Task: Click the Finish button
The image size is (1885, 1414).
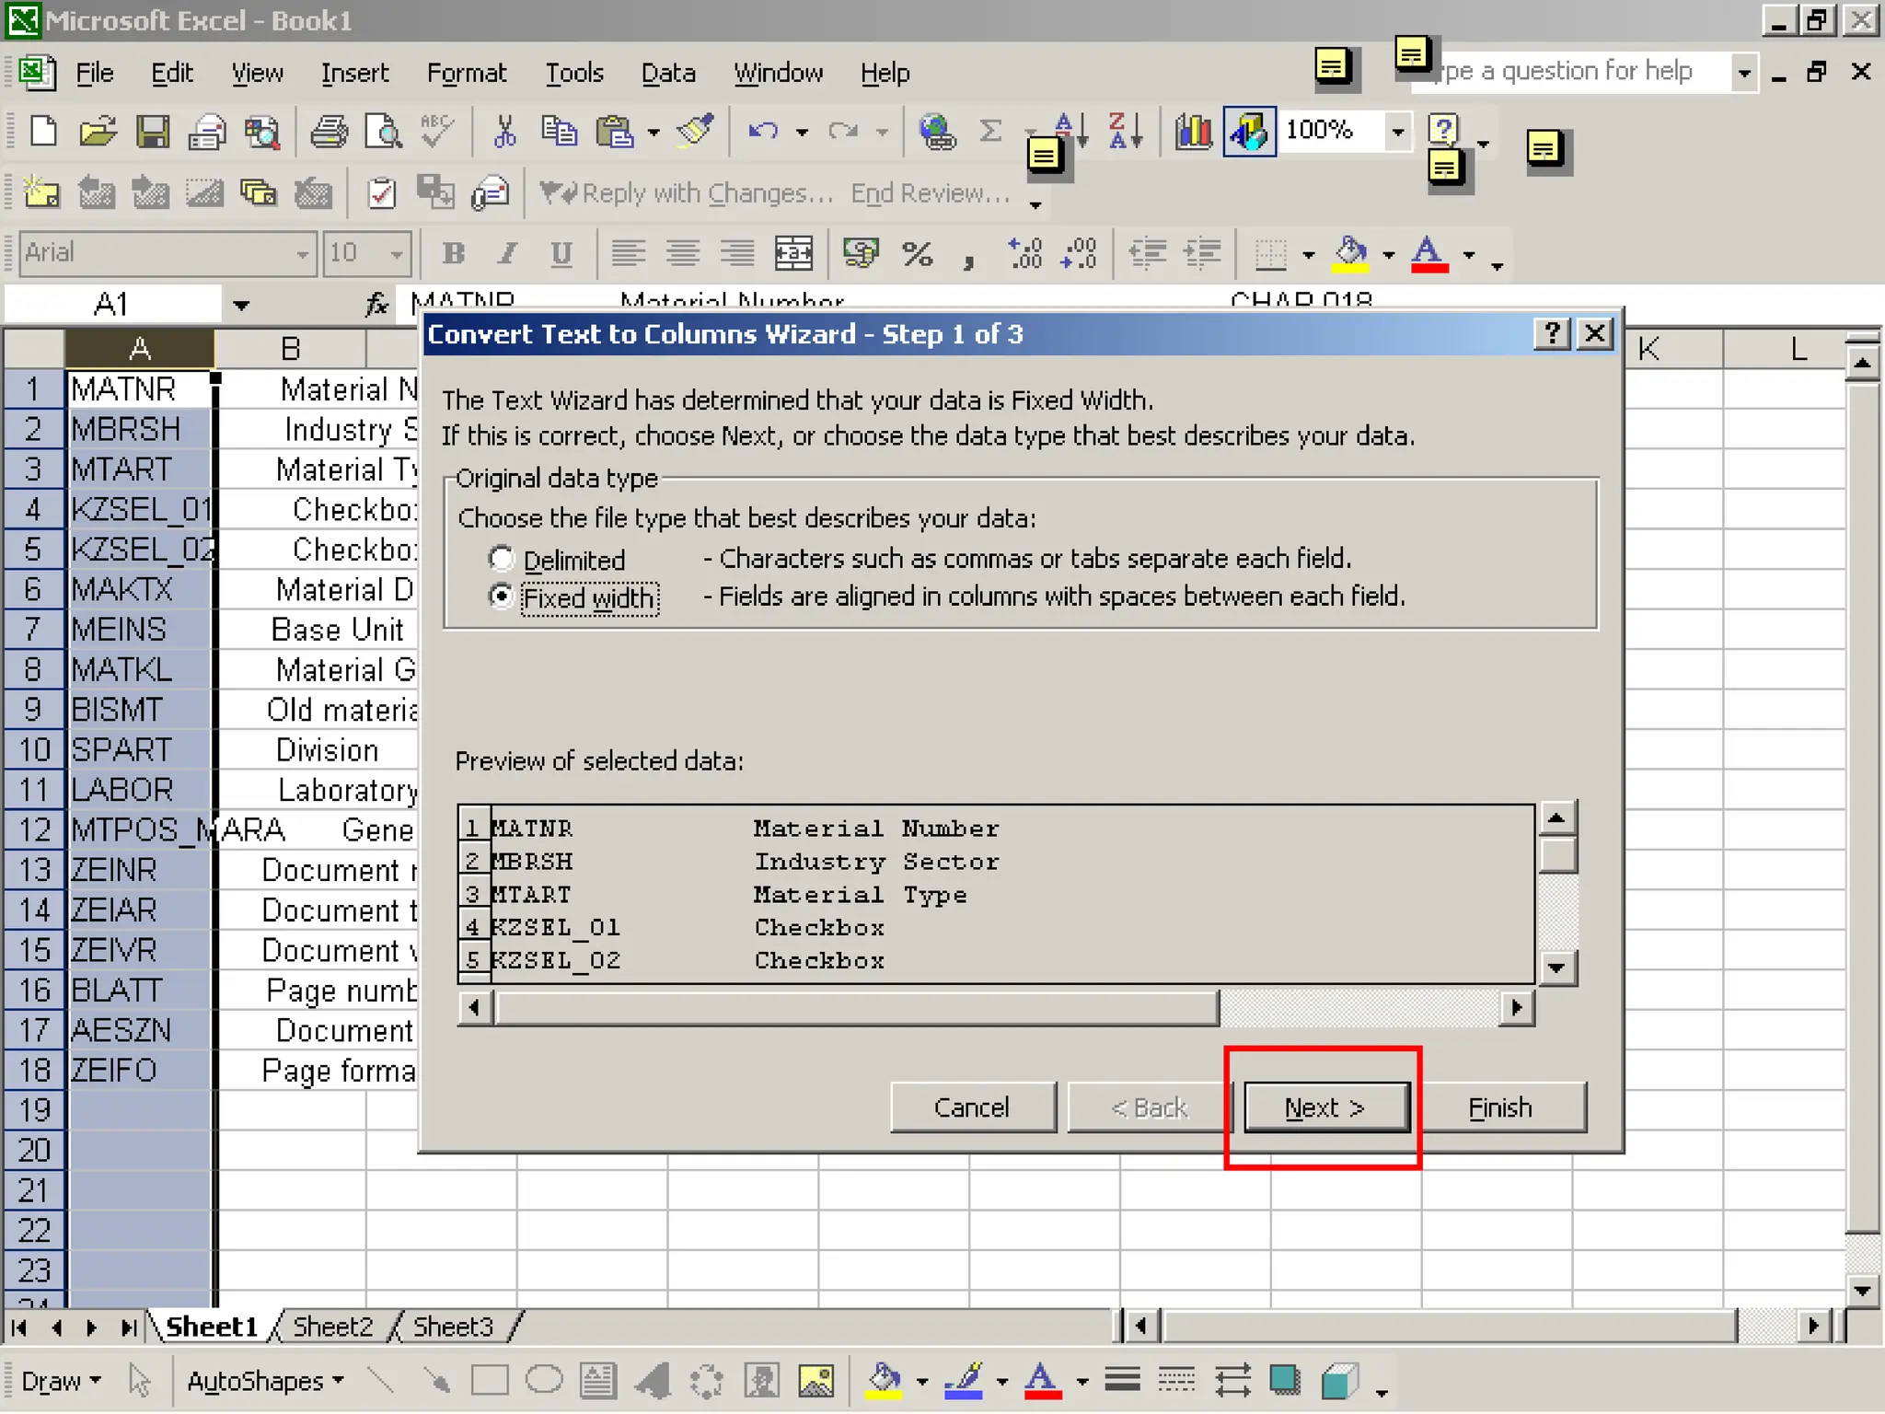Action: [1499, 1107]
